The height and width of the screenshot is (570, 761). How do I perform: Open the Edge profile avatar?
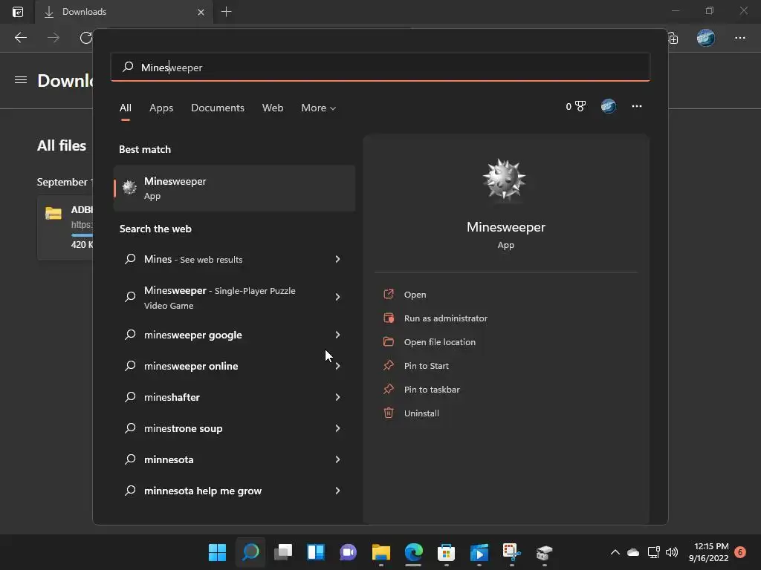click(x=706, y=38)
